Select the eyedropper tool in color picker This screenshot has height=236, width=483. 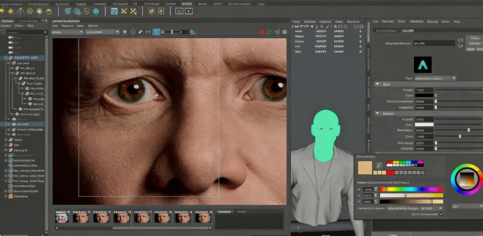(x=379, y=165)
